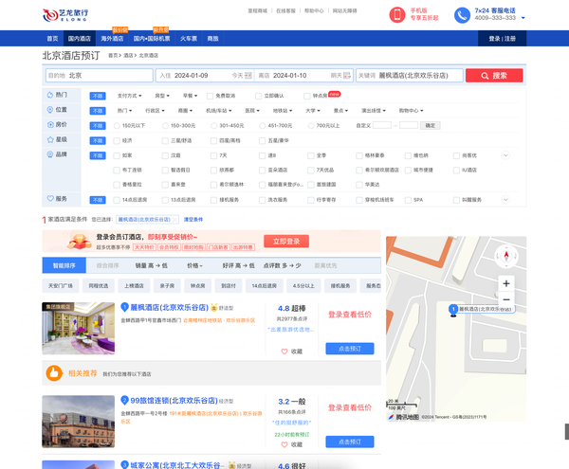Click the 艺龙旅行 eLong logo

[x=65, y=15]
